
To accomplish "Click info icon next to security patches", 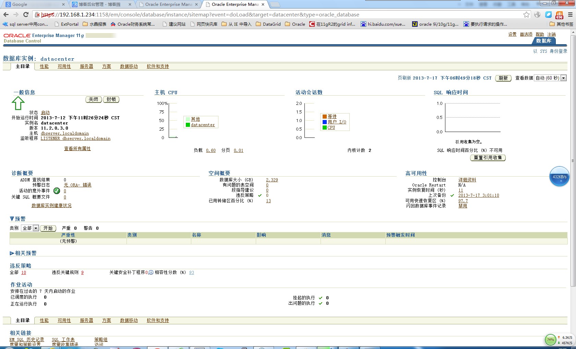I will coord(151,273).
